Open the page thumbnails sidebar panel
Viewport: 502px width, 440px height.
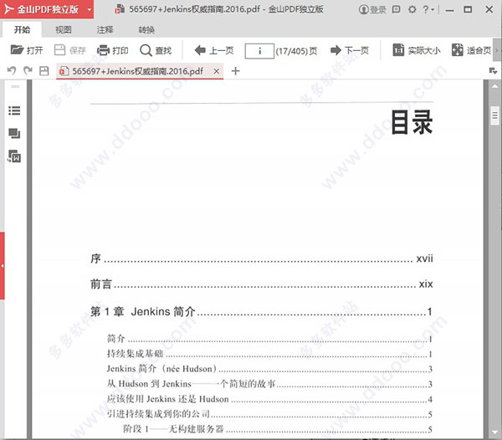(x=14, y=134)
